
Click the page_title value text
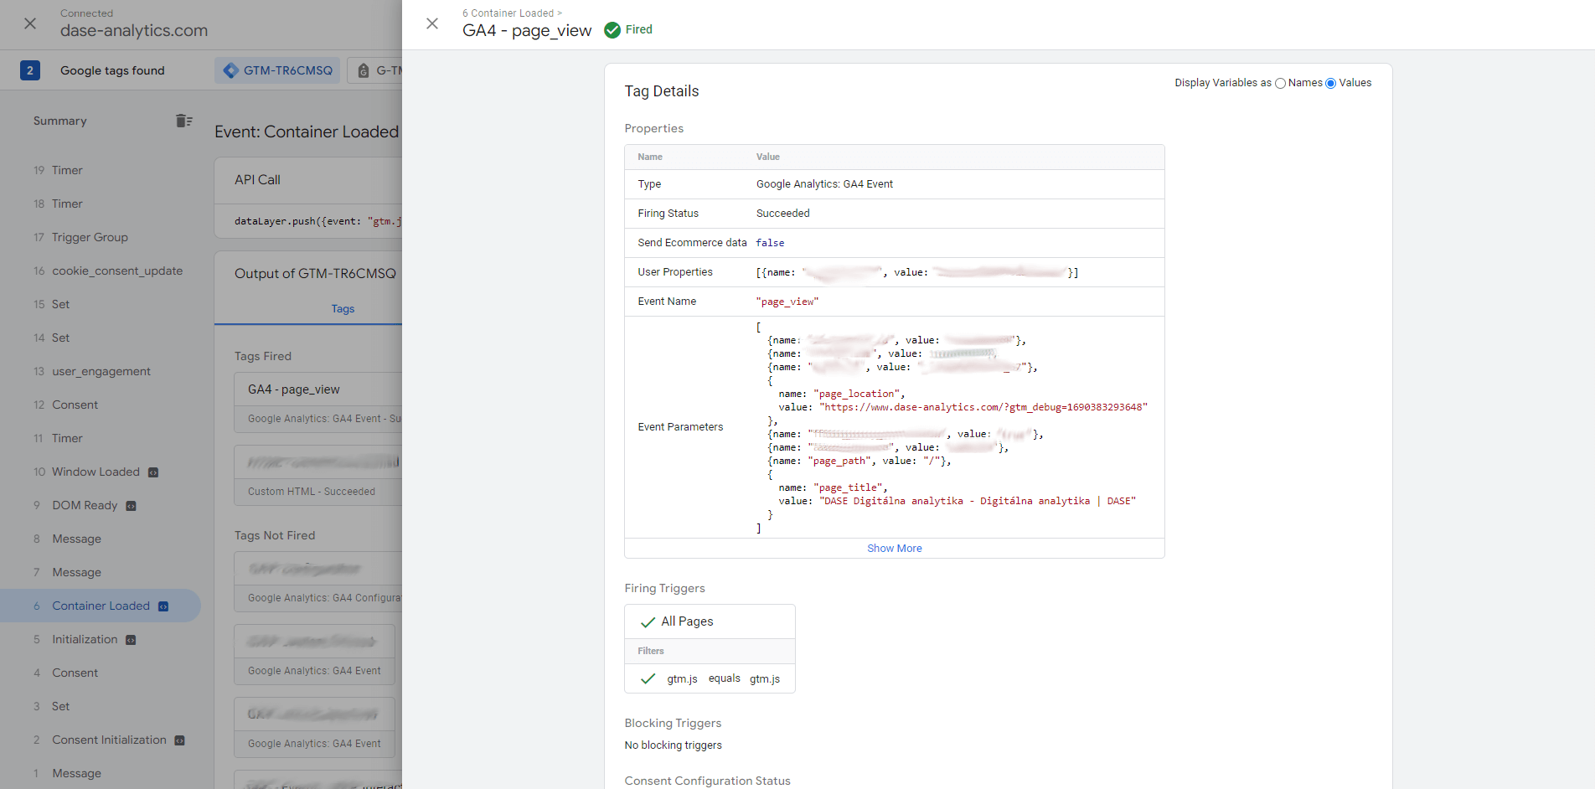978,501
